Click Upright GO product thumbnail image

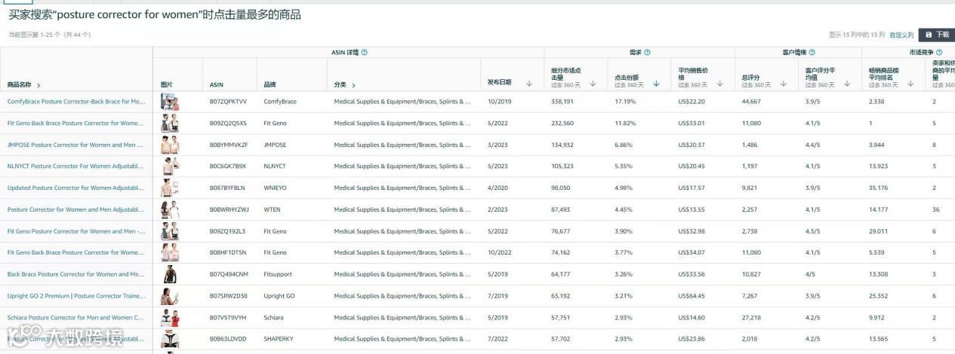(x=170, y=296)
